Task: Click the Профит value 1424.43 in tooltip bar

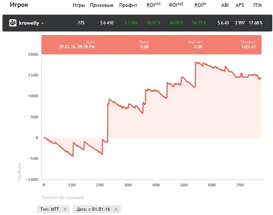Action: [248, 47]
